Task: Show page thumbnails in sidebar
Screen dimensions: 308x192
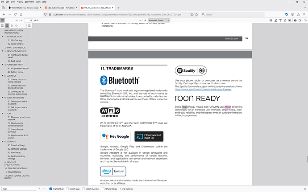Action: pyautogui.click(x=2, y=25)
